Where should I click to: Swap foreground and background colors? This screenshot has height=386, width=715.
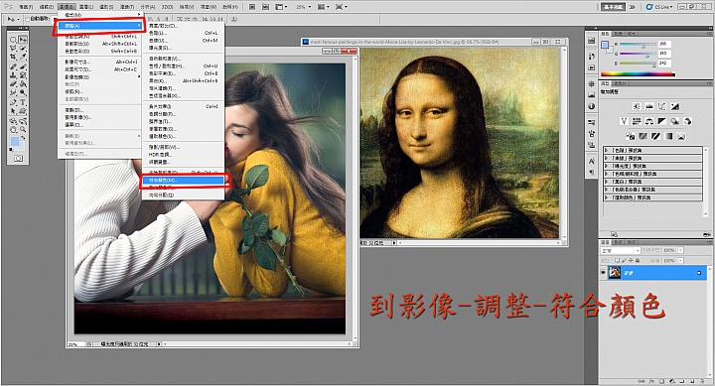point(23,138)
